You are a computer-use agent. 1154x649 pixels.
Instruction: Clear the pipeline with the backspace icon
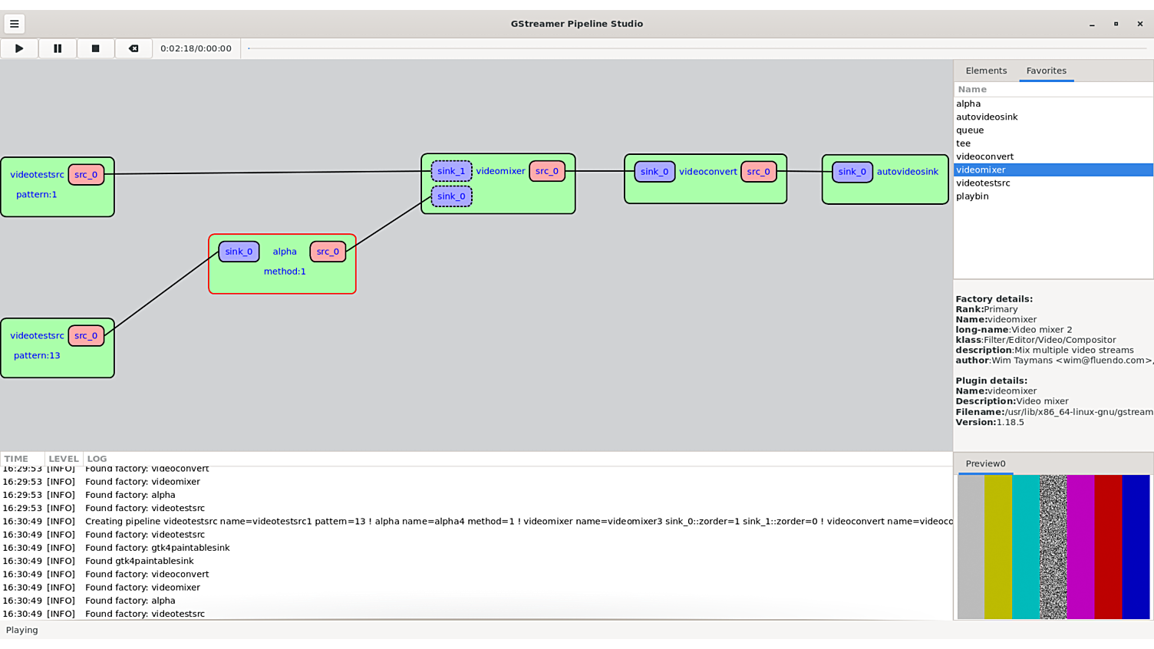point(133,48)
